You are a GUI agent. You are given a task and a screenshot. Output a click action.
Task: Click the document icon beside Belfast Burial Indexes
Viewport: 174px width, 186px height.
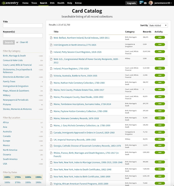pos(51,38)
